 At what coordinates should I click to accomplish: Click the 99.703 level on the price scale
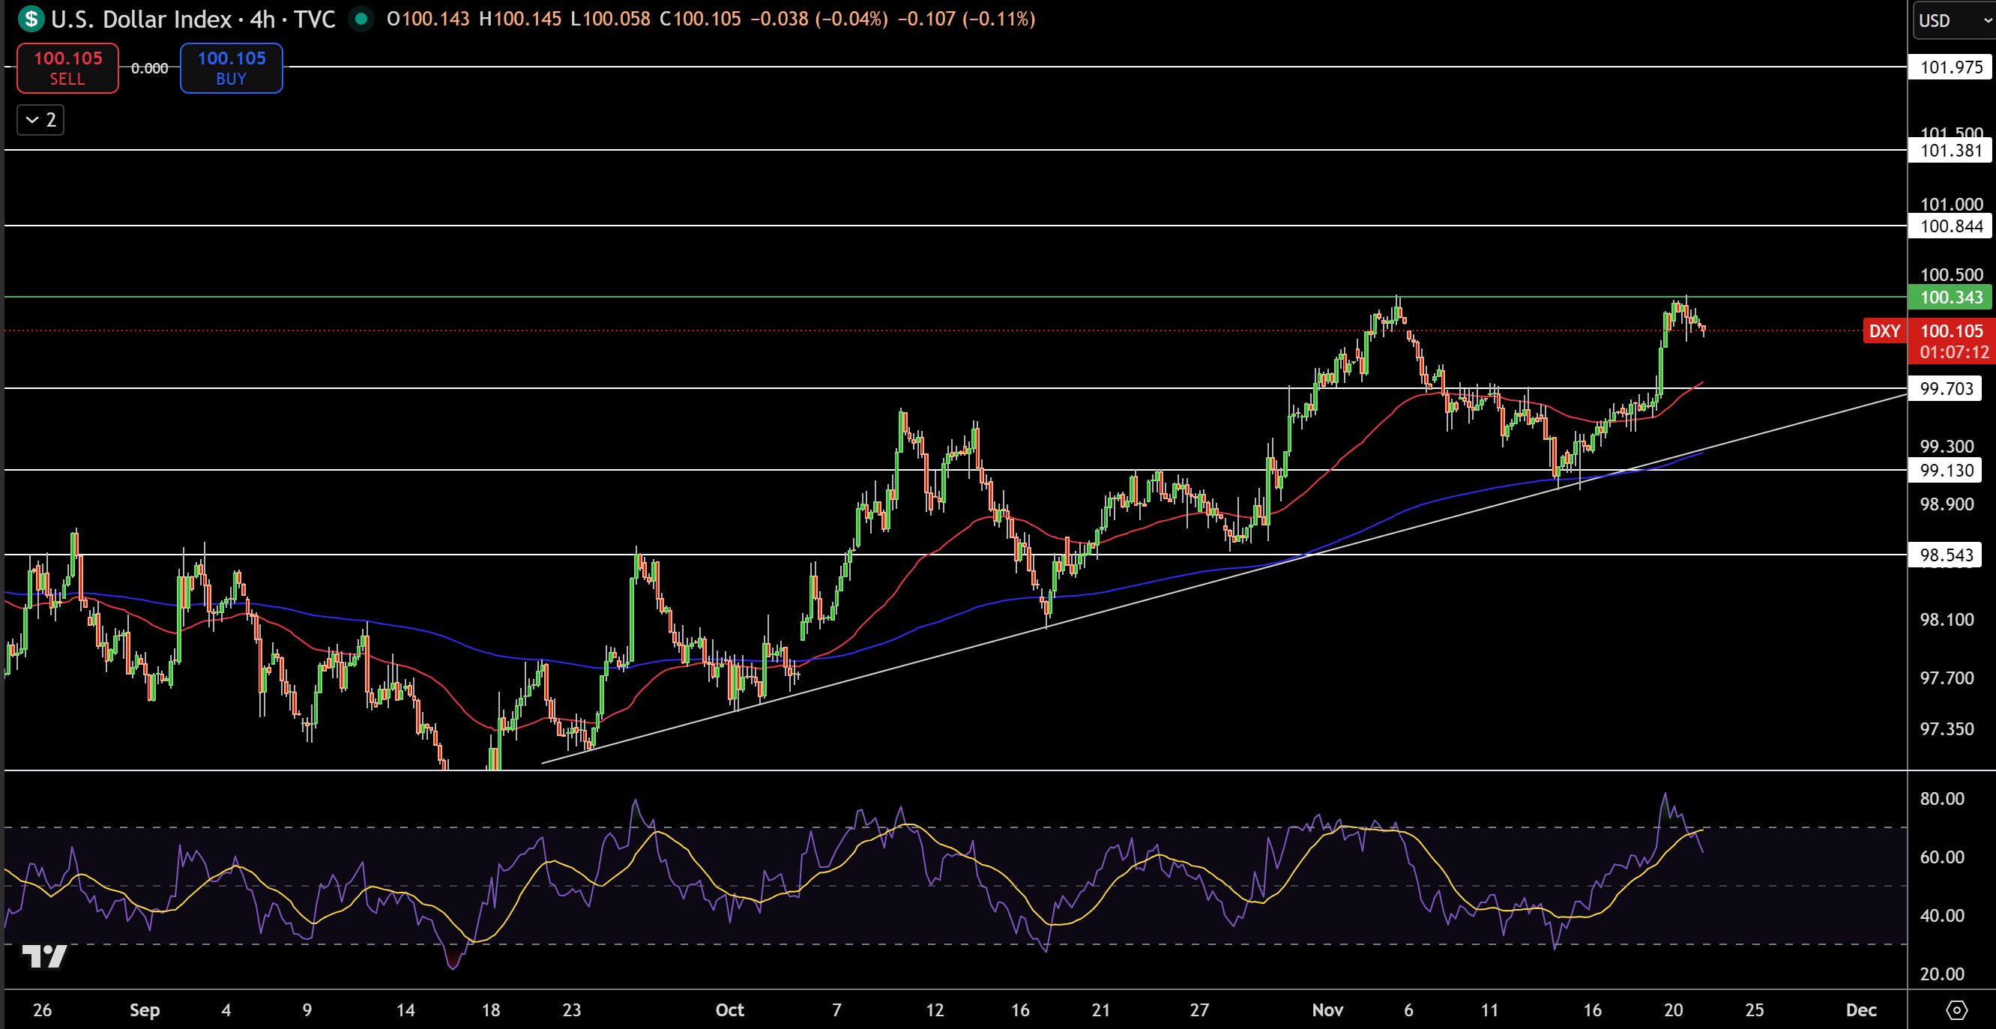point(1947,389)
